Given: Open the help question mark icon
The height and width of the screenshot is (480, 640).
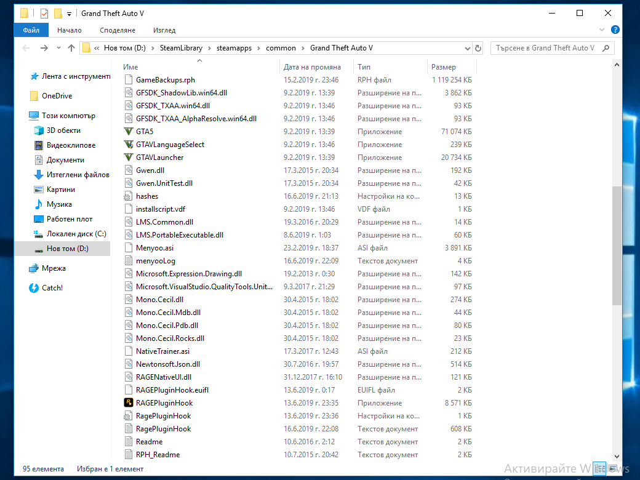Looking at the screenshot, I should (x=615, y=30).
